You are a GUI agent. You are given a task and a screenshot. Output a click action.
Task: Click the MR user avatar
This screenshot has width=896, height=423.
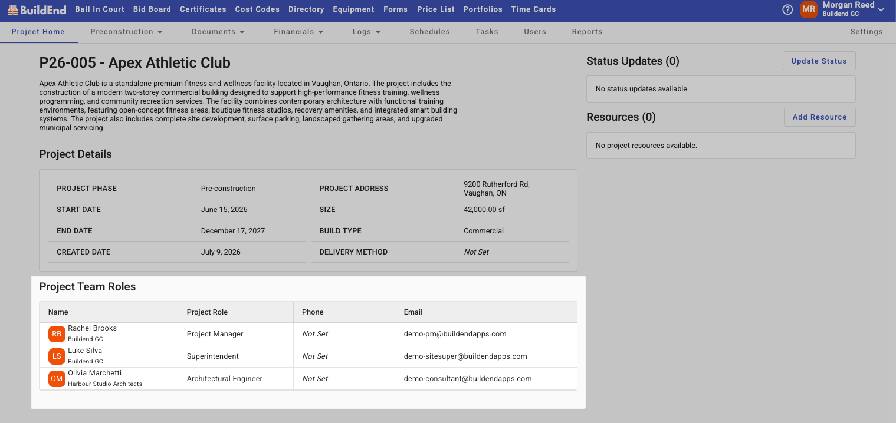coord(809,9)
